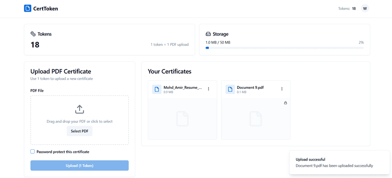Open three-dot menu for Document 9.pdf
The width and height of the screenshot is (392, 178).
[x=282, y=89]
